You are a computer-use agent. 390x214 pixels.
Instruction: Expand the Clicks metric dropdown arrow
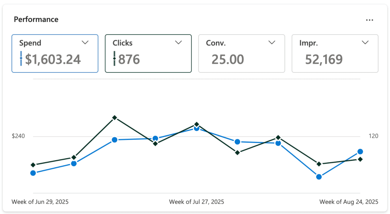click(x=178, y=42)
